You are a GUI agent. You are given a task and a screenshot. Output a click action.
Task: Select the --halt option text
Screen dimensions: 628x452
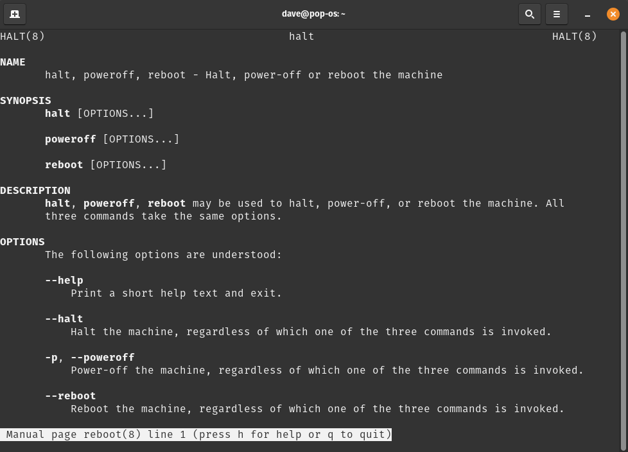(64, 318)
